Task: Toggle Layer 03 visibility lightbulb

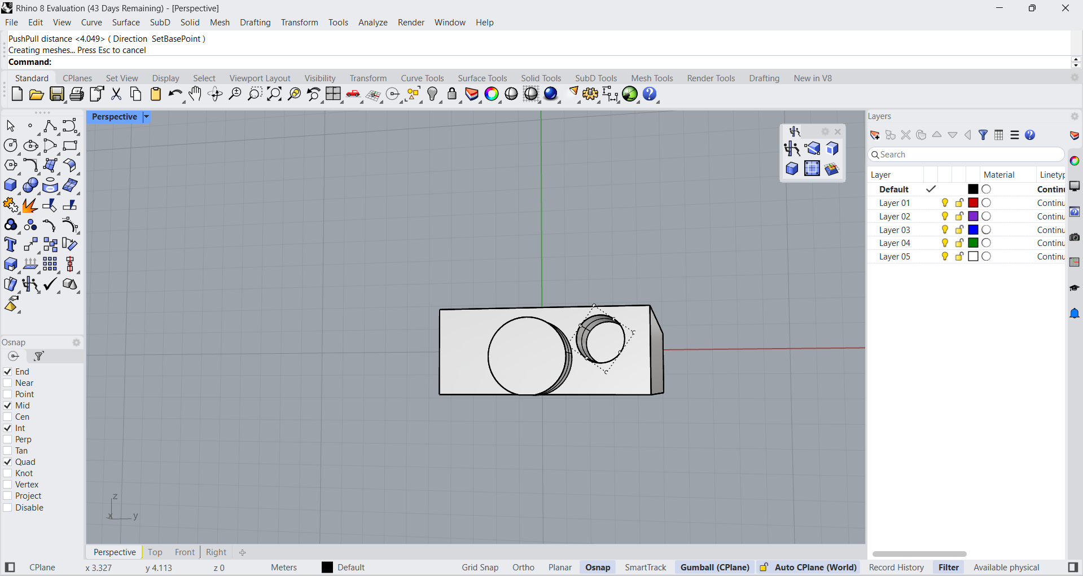Action: coord(945,230)
